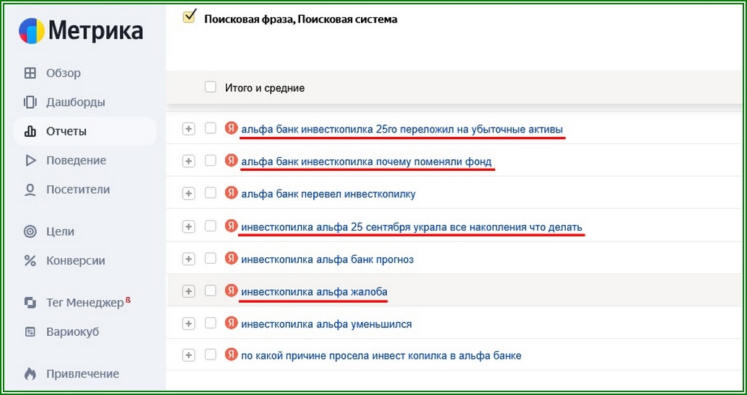
Task: Tick checkbox for '25го переложил на убыточные активы'
Action: [x=210, y=128]
